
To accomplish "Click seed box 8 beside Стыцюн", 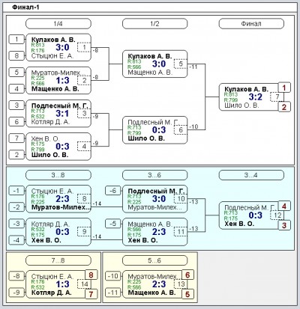I will coord(16,55).
